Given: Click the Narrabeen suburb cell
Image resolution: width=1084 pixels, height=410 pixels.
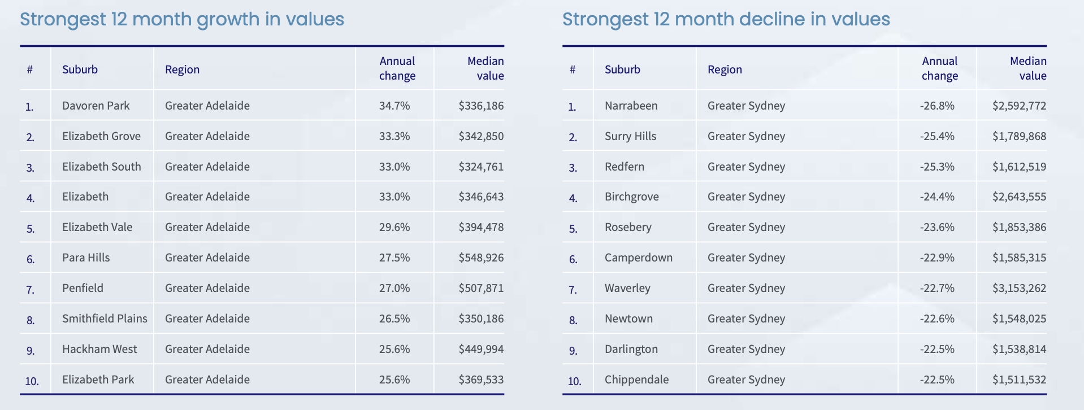Looking at the screenshot, I should (x=631, y=106).
